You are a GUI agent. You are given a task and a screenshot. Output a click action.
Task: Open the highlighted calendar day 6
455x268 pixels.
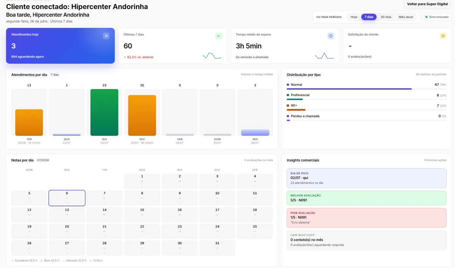[67, 198]
